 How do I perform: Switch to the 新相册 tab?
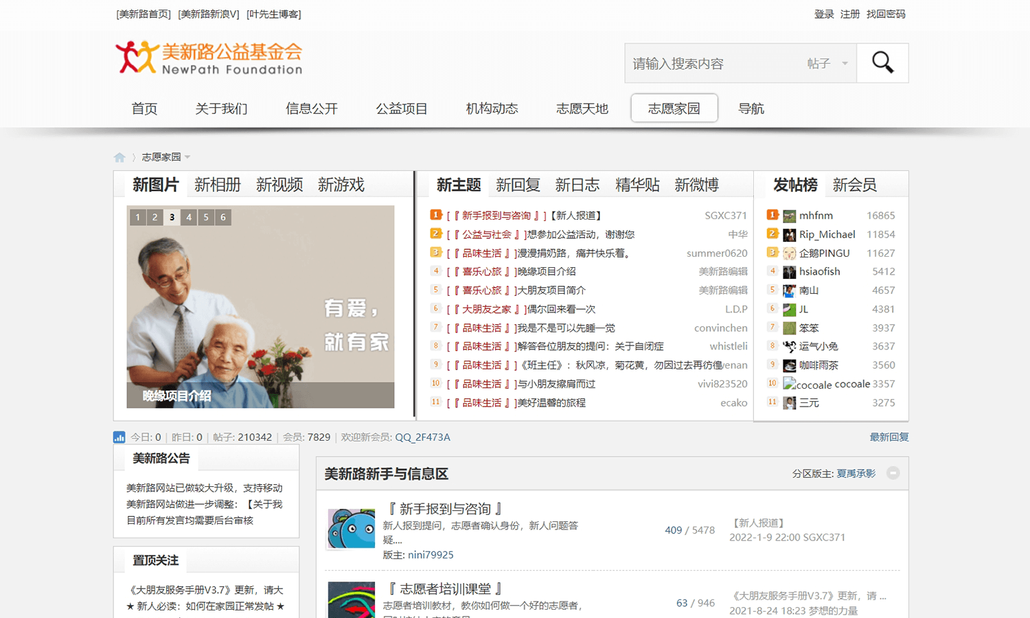[x=218, y=185]
